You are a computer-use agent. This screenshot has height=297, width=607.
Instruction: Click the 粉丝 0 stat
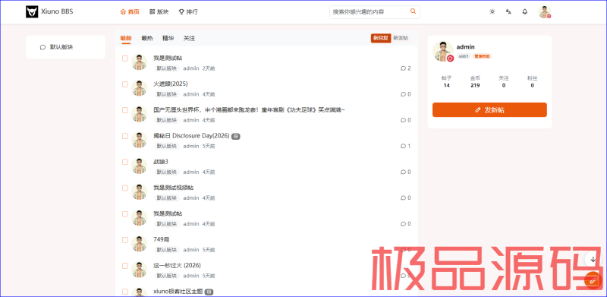[x=533, y=82]
